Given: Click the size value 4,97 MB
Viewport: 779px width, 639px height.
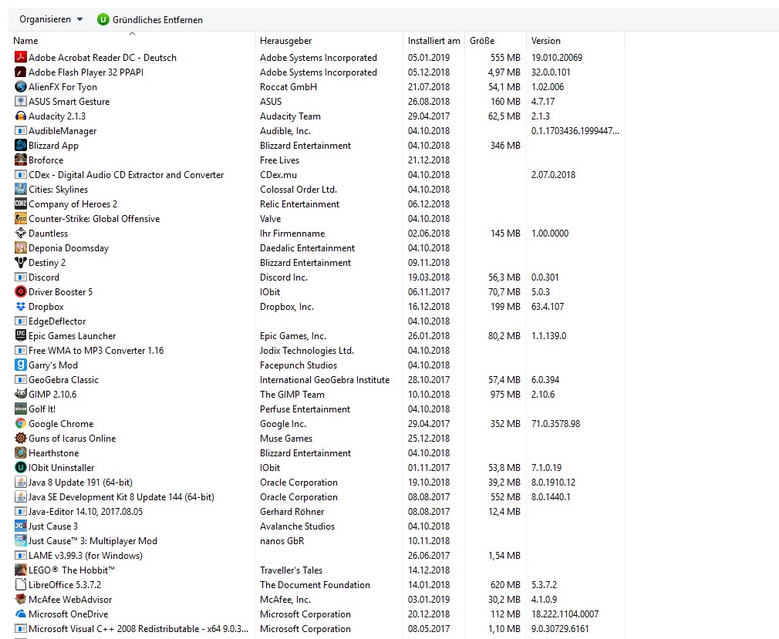Looking at the screenshot, I should [504, 72].
